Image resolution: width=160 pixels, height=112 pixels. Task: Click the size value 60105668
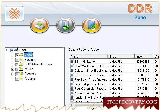[x=143, y=62]
